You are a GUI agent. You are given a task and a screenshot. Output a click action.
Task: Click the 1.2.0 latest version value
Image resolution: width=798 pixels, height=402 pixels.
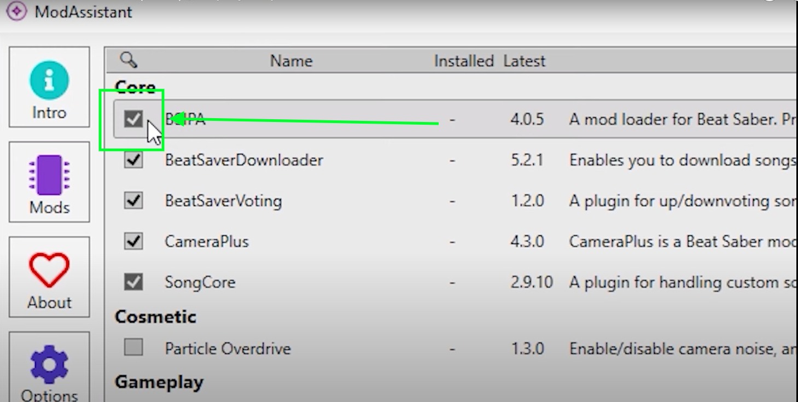point(527,201)
